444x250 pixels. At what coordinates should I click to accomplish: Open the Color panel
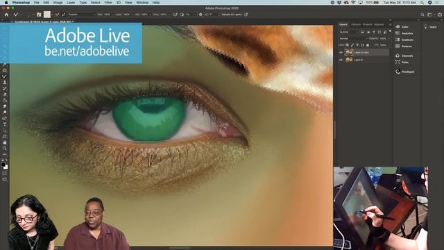click(402, 26)
